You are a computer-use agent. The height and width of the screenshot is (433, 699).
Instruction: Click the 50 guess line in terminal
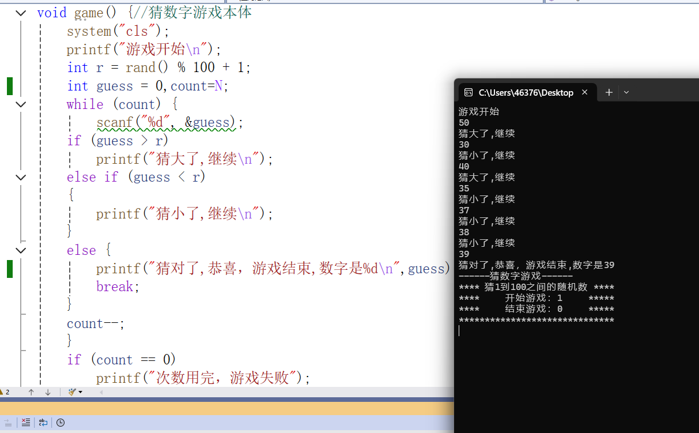coord(464,123)
